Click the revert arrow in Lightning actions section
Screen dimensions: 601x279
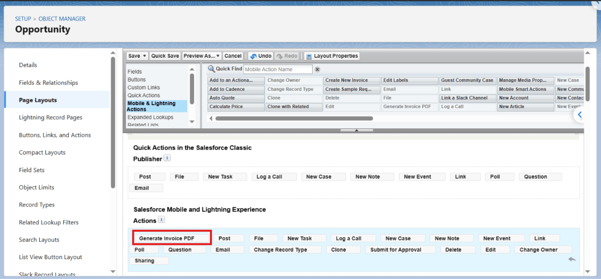tap(572, 259)
